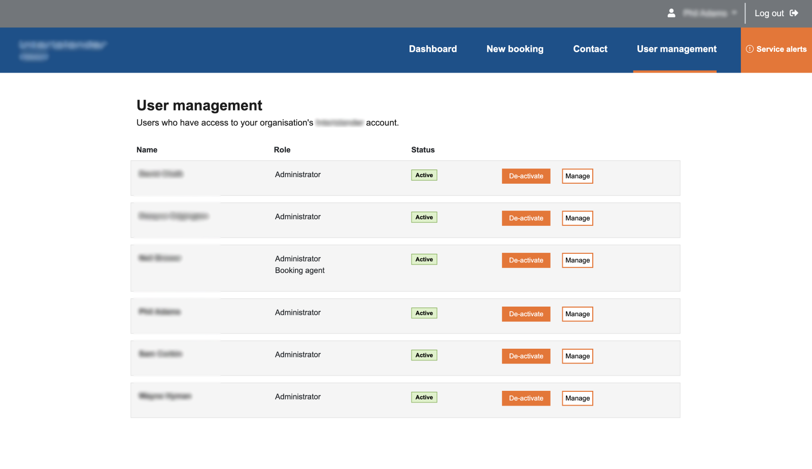De-activate the last user in the table
Viewport: 812px width, 469px height.
coord(526,398)
